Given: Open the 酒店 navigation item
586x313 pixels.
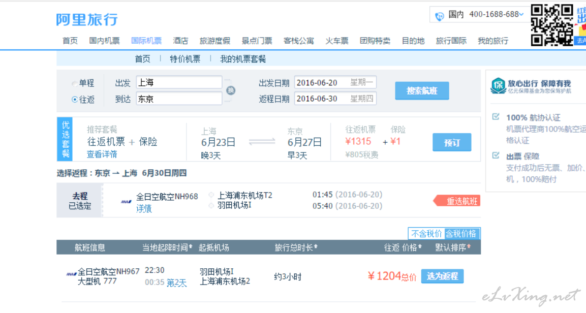Looking at the screenshot, I should 180,41.
